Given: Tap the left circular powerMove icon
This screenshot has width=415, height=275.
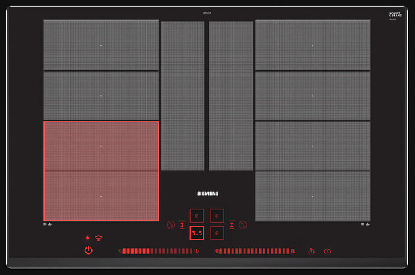Looking at the screenshot, I should click(171, 225).
